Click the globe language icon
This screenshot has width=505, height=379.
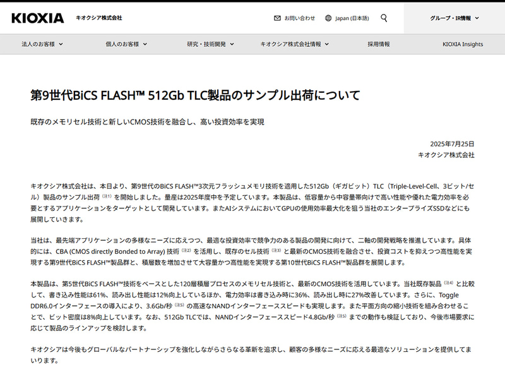[x=328, y=18]
